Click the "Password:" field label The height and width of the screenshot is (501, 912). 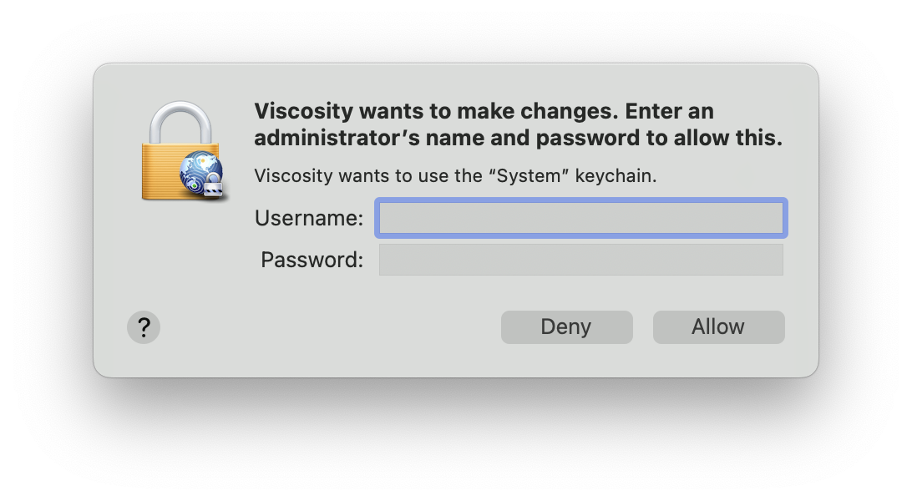312,260
